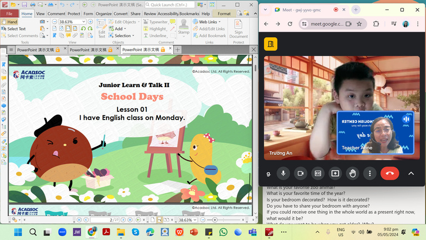
Task: Click the zoom out minus button in ribbon
Action: [x=54, y=22]
